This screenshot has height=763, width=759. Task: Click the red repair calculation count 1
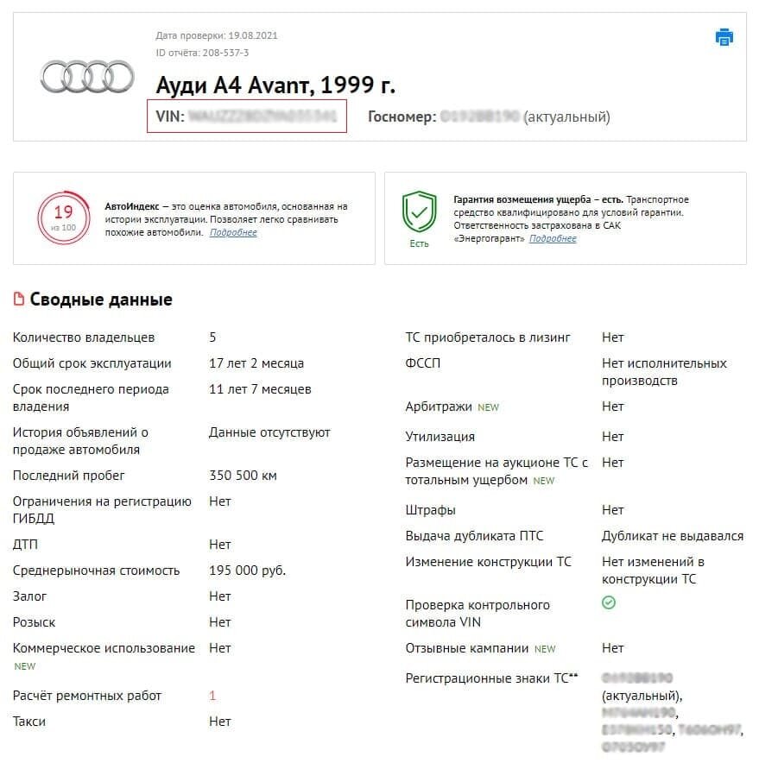(x=212, y=696)
